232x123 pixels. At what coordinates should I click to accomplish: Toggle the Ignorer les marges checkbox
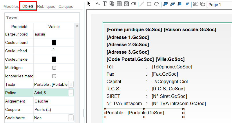tap(54, 76)
